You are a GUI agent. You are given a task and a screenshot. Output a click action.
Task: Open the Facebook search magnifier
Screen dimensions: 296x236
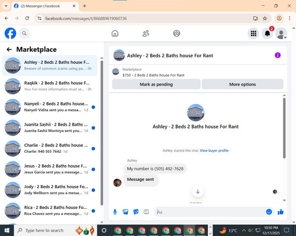click(24, 34)
